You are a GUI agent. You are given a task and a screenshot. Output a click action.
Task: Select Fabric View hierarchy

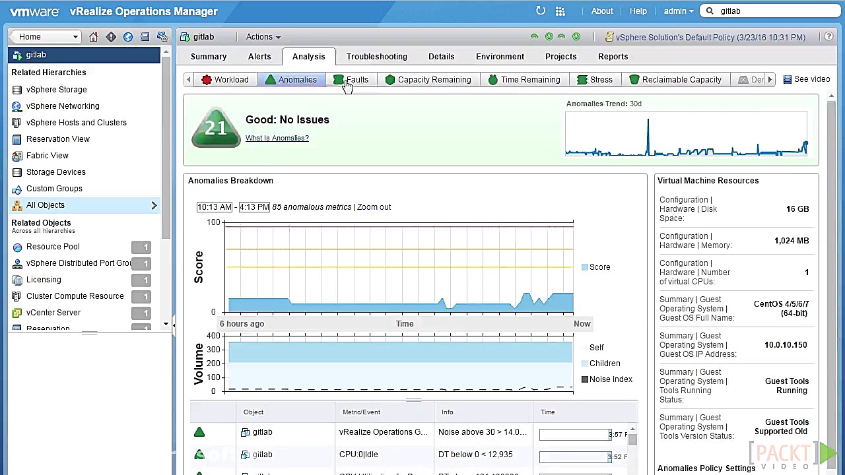[48, 156]
